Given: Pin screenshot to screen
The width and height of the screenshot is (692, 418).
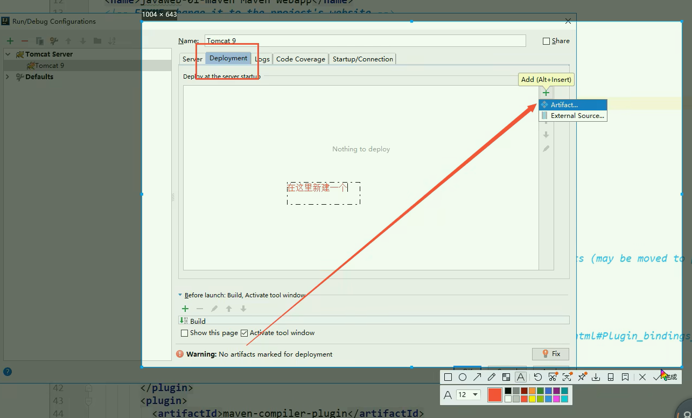Looking at the screenshot, I should (582, 377).
